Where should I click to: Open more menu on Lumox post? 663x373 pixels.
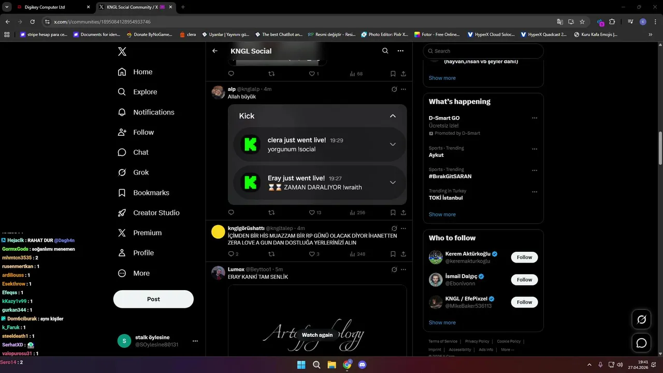click(403, 269)
